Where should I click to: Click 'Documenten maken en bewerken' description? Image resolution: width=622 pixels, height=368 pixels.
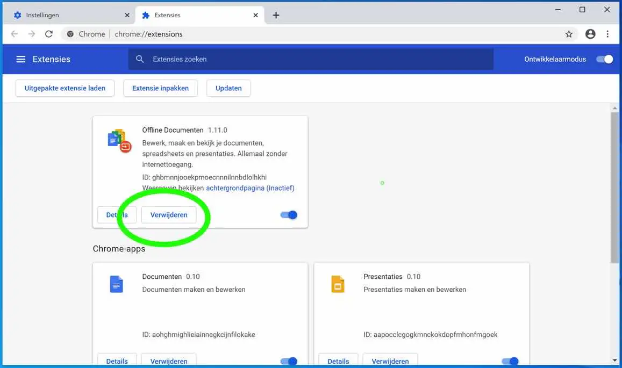point(194,290)
